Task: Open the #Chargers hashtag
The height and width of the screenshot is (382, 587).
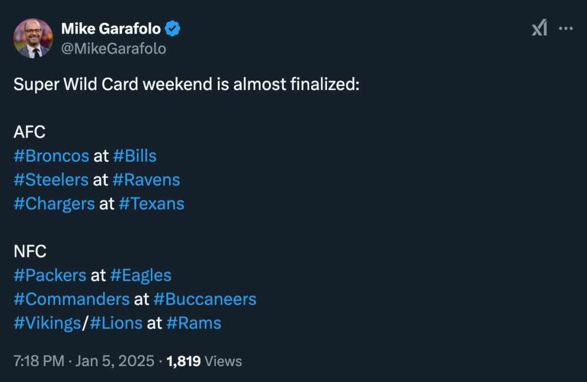Action: pos(54,204)
